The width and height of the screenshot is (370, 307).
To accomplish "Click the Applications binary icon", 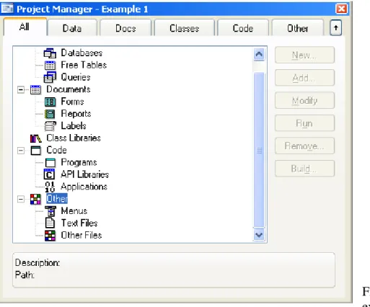I will tap(50, 187).
